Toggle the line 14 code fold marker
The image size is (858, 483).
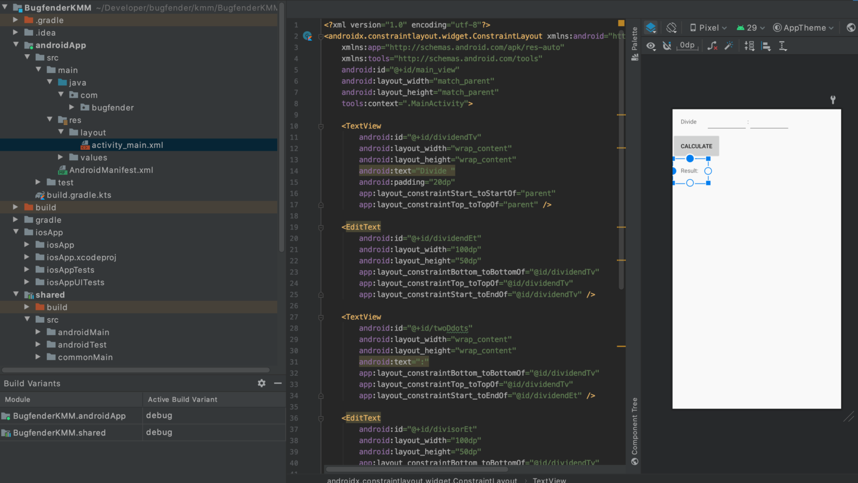321,171
